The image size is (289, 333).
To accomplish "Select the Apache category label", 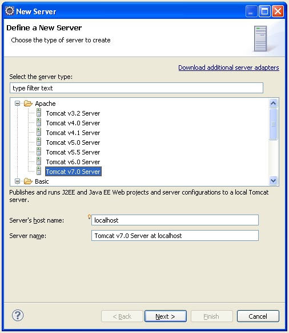I will click(45, 104).
